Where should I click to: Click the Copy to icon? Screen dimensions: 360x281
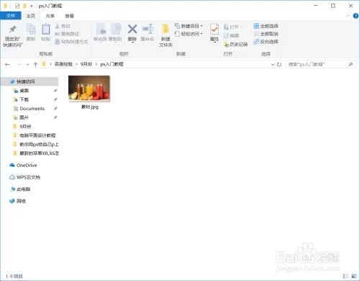(x=116, y=29)
